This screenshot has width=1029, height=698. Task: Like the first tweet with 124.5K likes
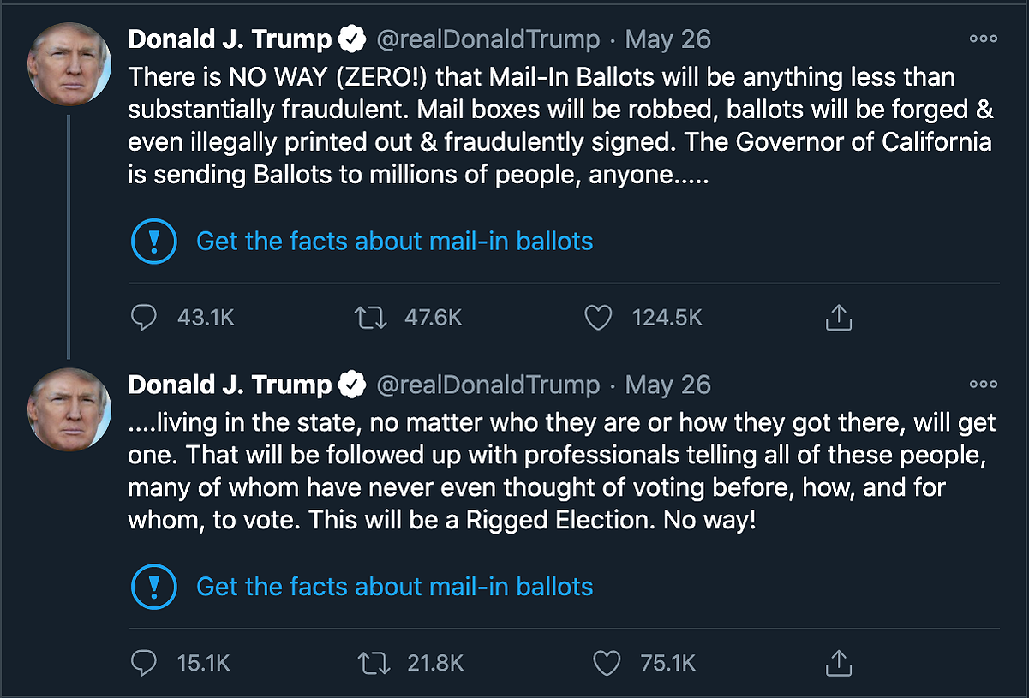coord(598,318)
